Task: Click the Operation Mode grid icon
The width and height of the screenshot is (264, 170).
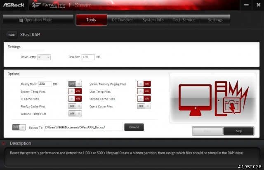Action: pos(21,20)
